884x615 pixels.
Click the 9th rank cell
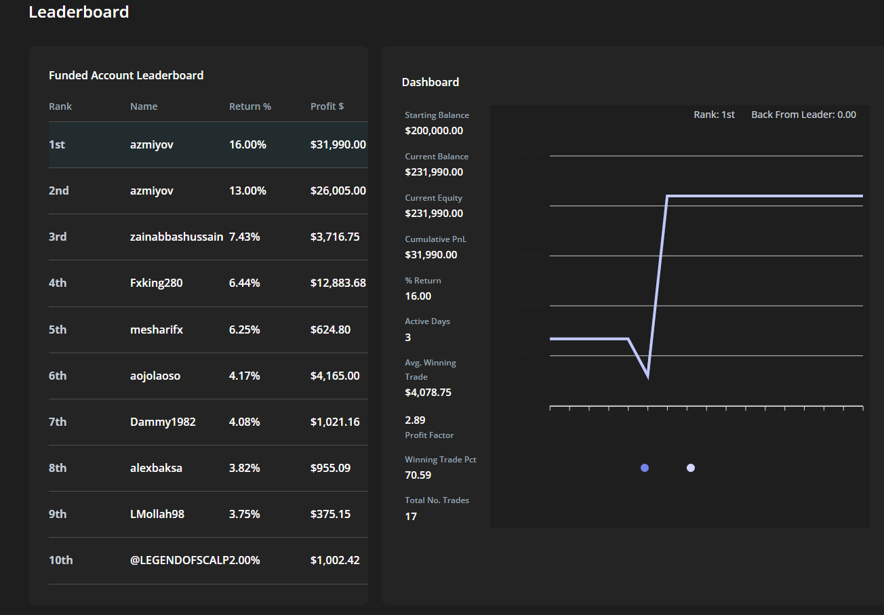point(58,514)
